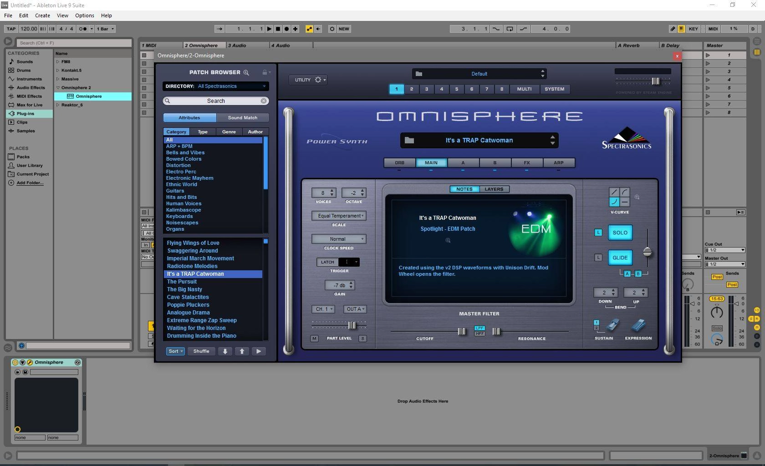765x466 pixels.
Task: Toggle SOLO mode on
Action: [620, 233]
